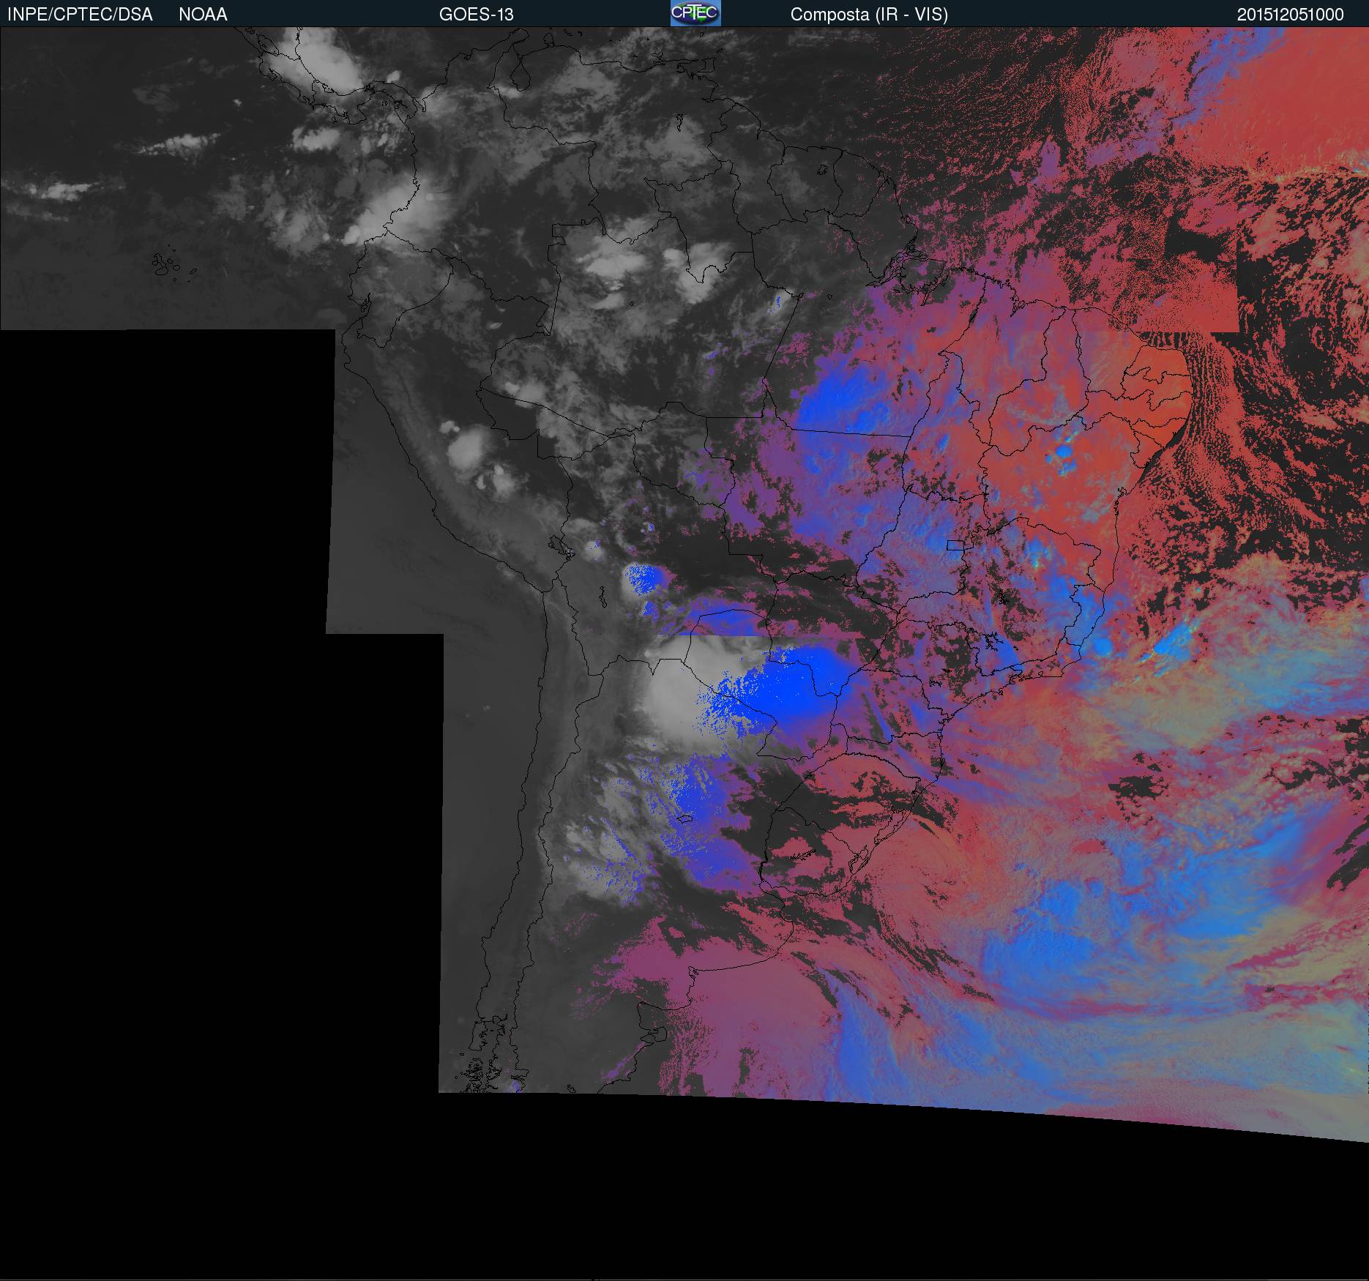Click the CPTEC logo in header
The height and width of the screenshot is (1281, 1369).
[x=695, y=13]
